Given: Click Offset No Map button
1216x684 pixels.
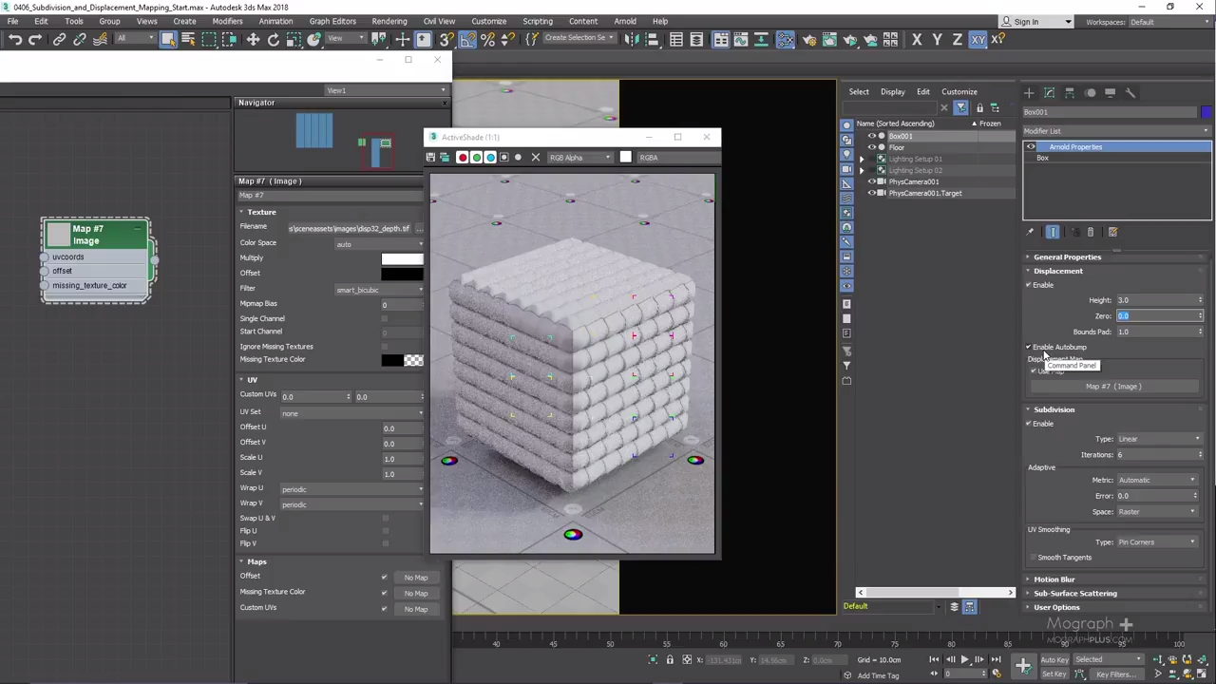Looking at the screenshot, I should point(415,578).
